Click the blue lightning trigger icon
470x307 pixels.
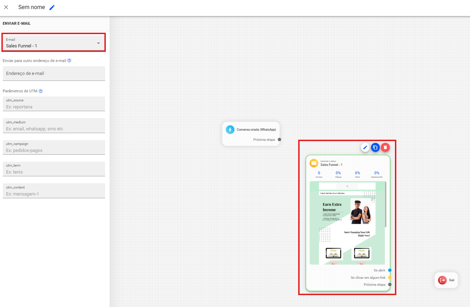coord(230,130)
